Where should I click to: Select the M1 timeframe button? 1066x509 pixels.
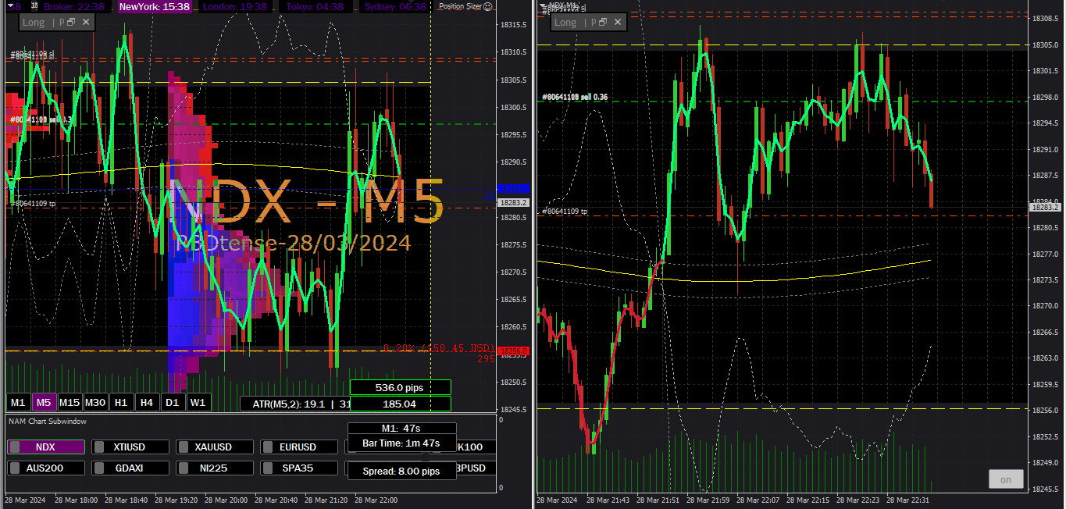tap(18, 402)
